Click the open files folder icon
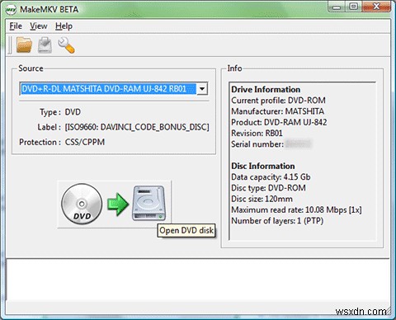The image size is (396, 320). [24, 45]
